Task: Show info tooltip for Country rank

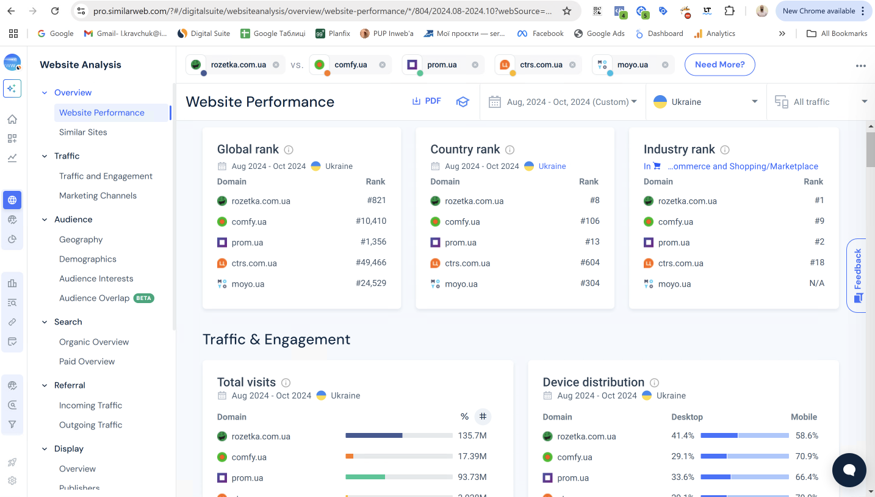Action: pyautogui.click(x=510, y=150)
